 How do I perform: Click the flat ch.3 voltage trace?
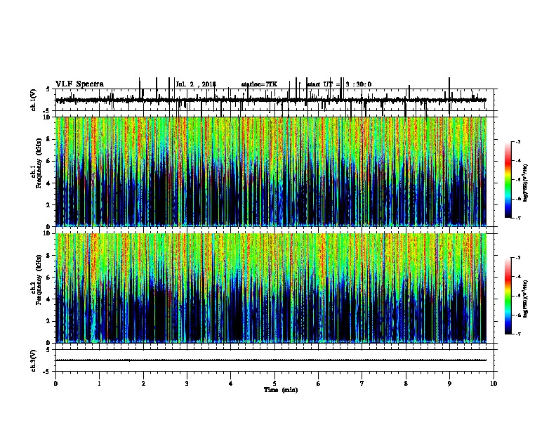(270, 360)
